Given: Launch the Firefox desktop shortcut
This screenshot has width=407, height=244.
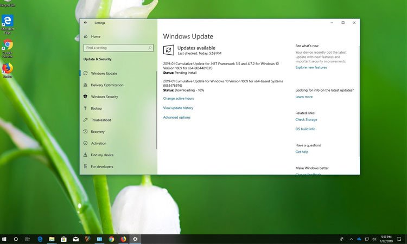Looking at the screenshot, I should (8, 69).
